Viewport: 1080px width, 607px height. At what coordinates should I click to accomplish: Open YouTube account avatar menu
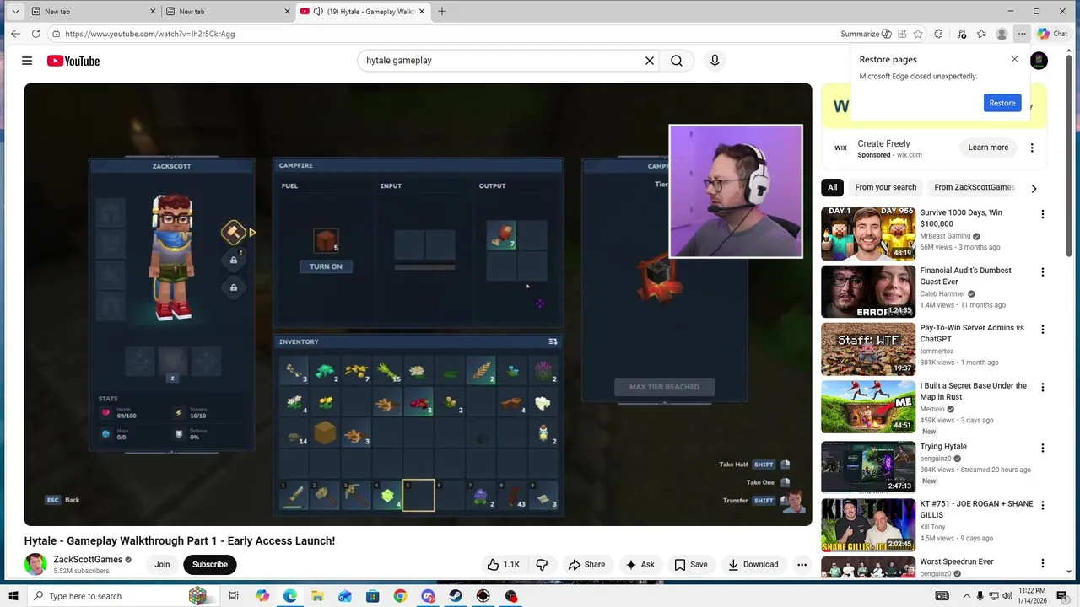click(1039, 61)
